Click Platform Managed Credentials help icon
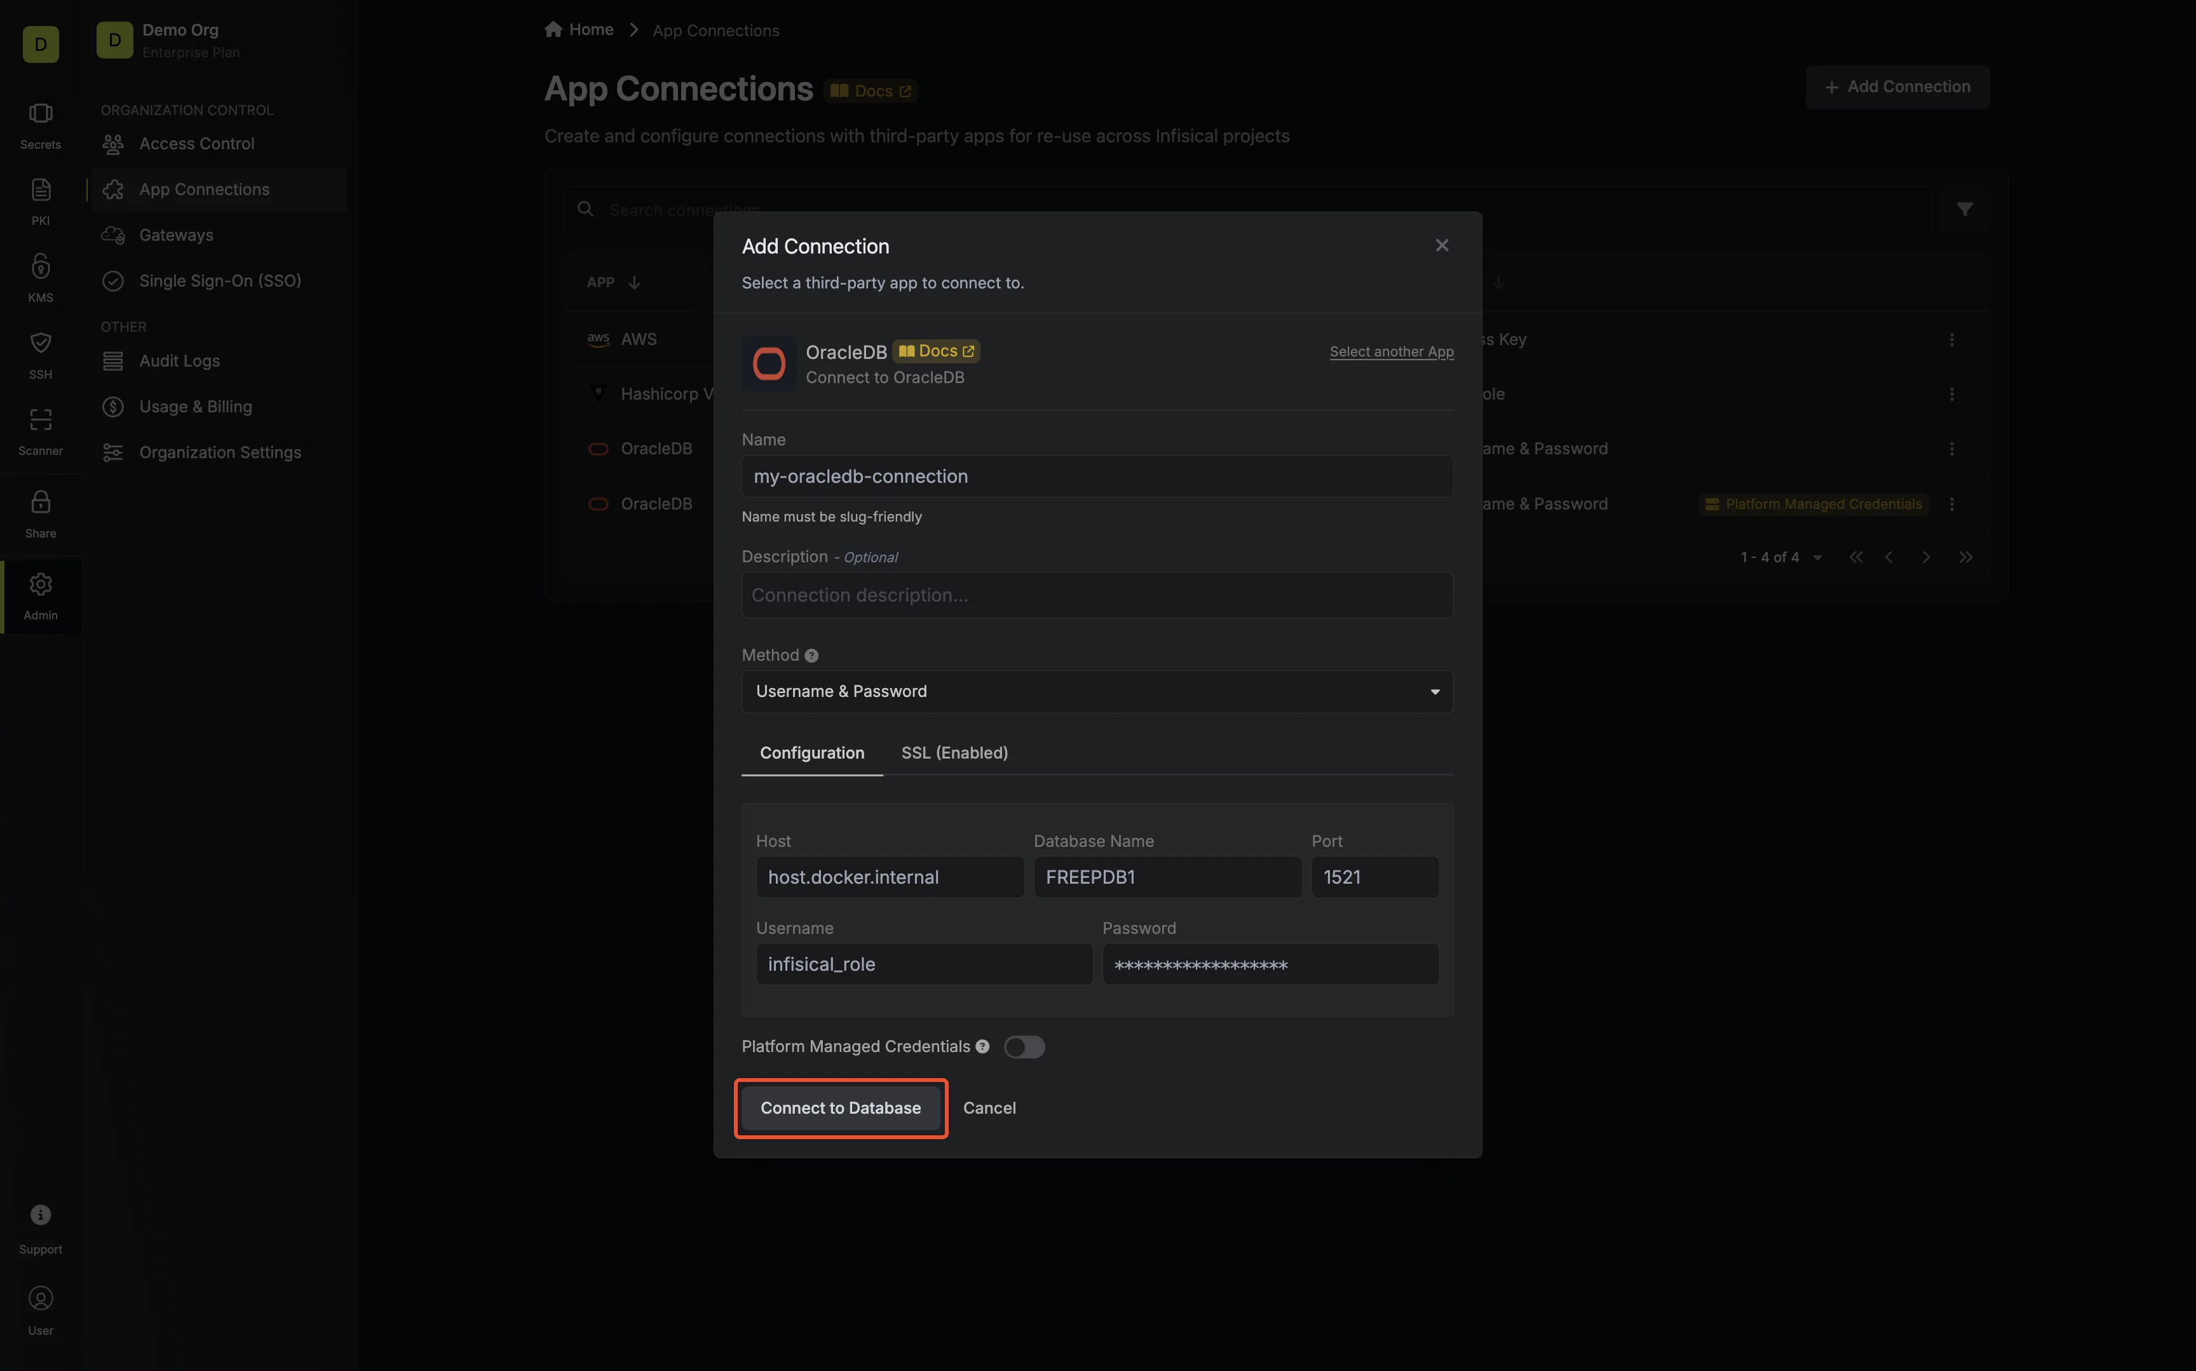 click(982, 1046)
